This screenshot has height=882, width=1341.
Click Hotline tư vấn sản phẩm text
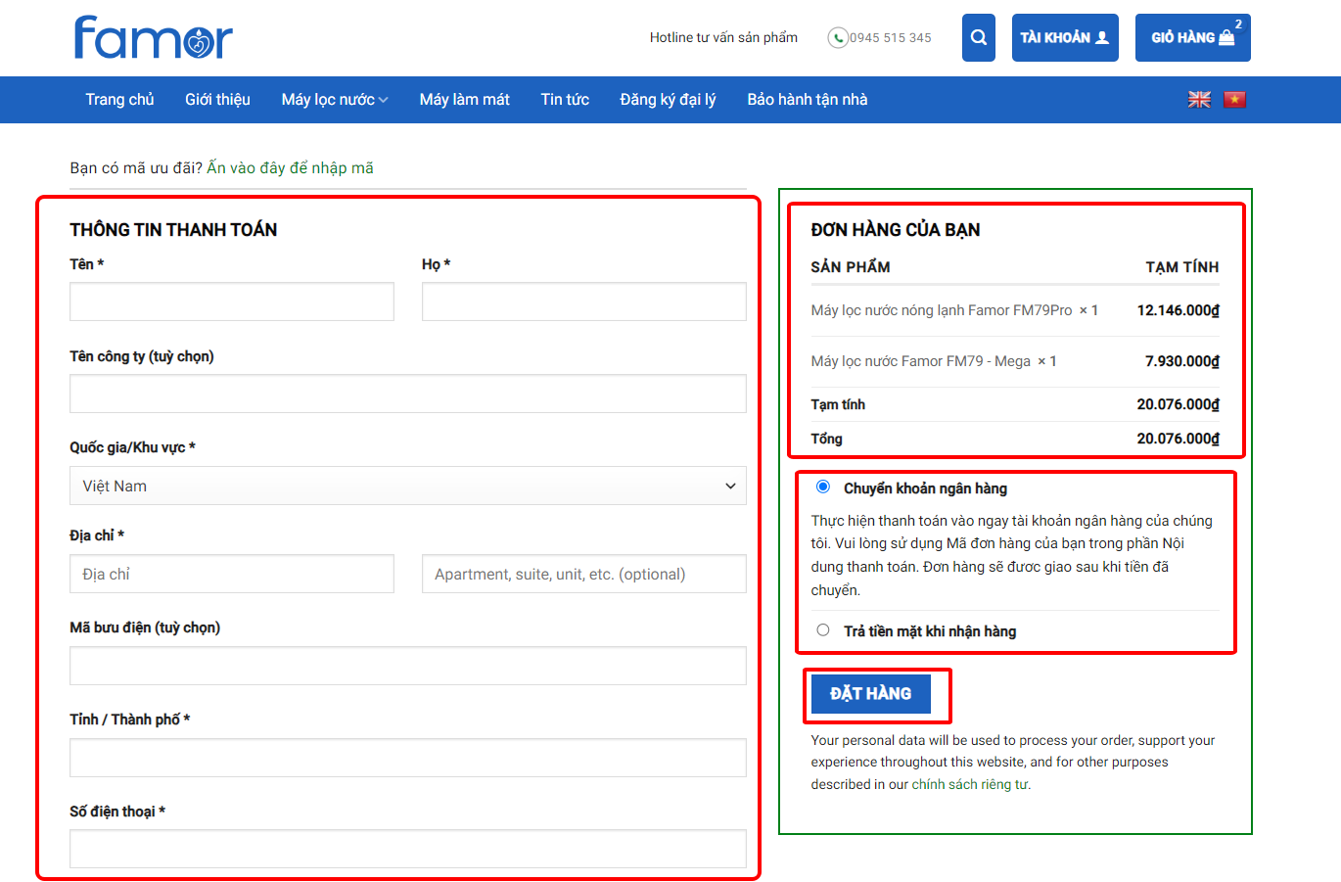pyautogui.click(x=723, y=37)
